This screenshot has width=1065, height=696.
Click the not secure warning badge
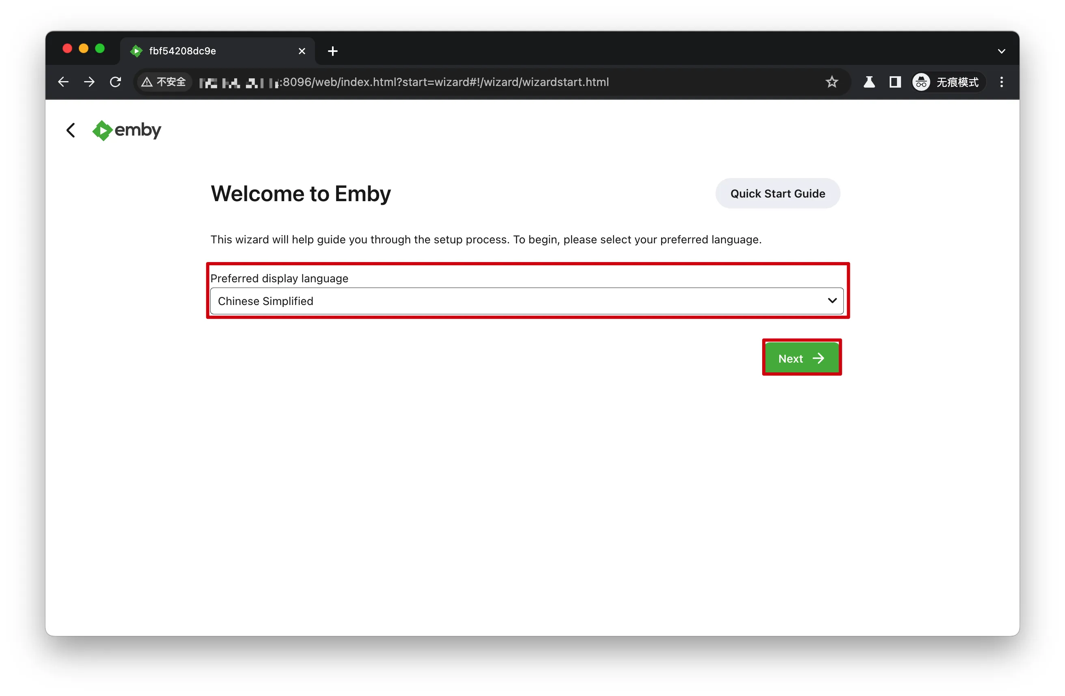pos(164,82)
